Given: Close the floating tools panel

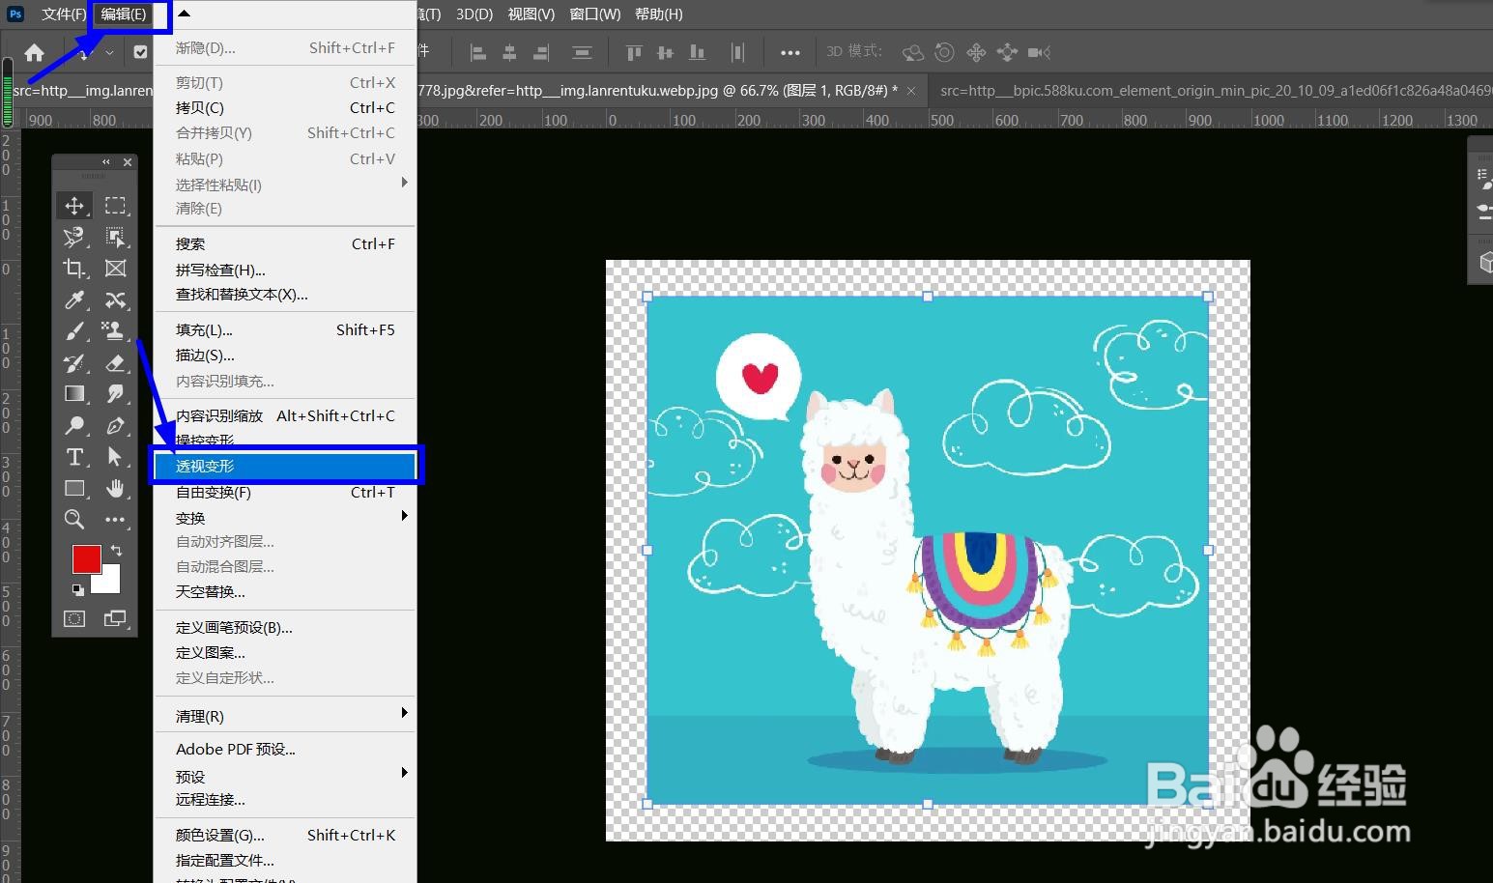Looking at the screenshot, I should 128,162.
